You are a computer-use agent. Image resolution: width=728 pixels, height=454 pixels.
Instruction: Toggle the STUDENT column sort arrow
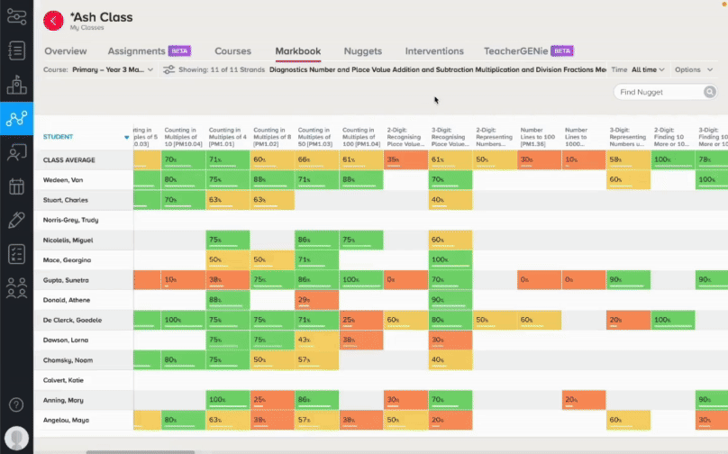127,138
